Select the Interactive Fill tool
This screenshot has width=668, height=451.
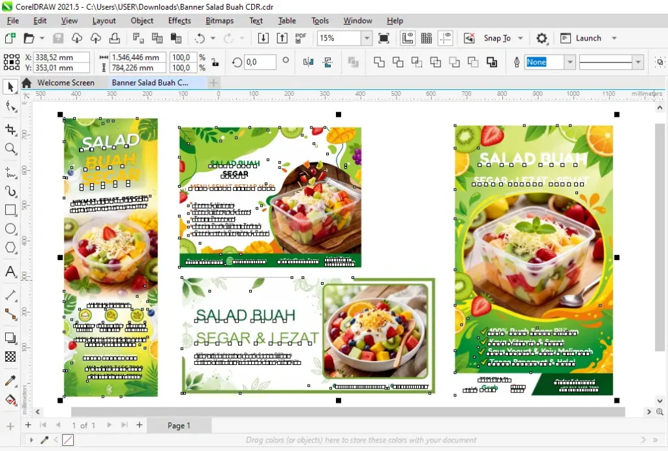pyautogui.click(x=10, y=400)
